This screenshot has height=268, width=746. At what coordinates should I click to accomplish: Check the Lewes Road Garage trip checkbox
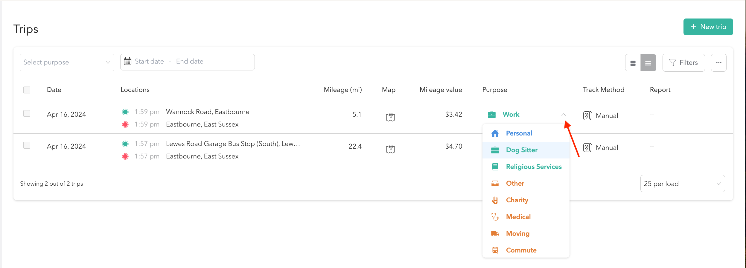(x=27, y=145)
